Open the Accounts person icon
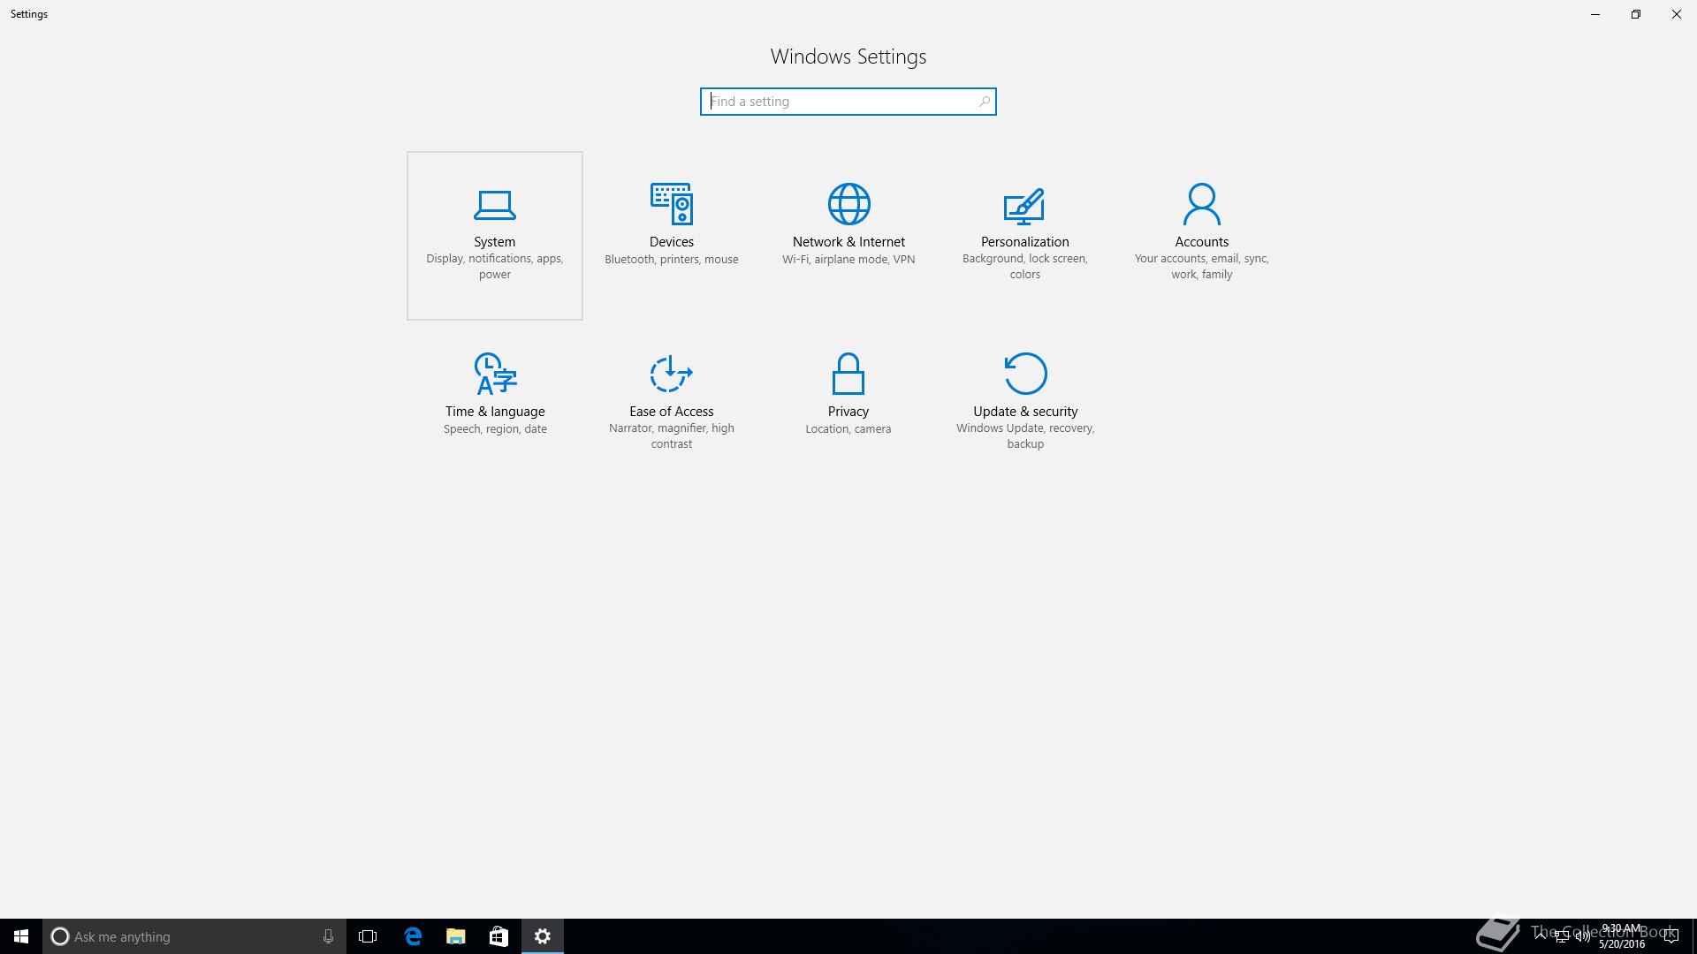 click(1201, 204)
